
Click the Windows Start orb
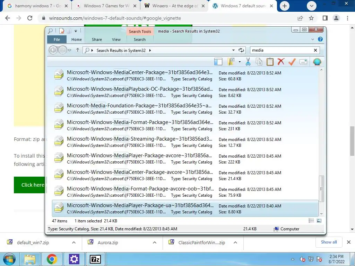(x=9, y=259)
